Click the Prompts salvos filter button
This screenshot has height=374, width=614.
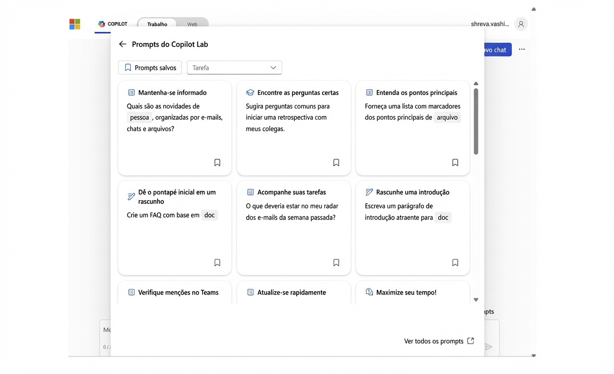(x=150, y=67)
